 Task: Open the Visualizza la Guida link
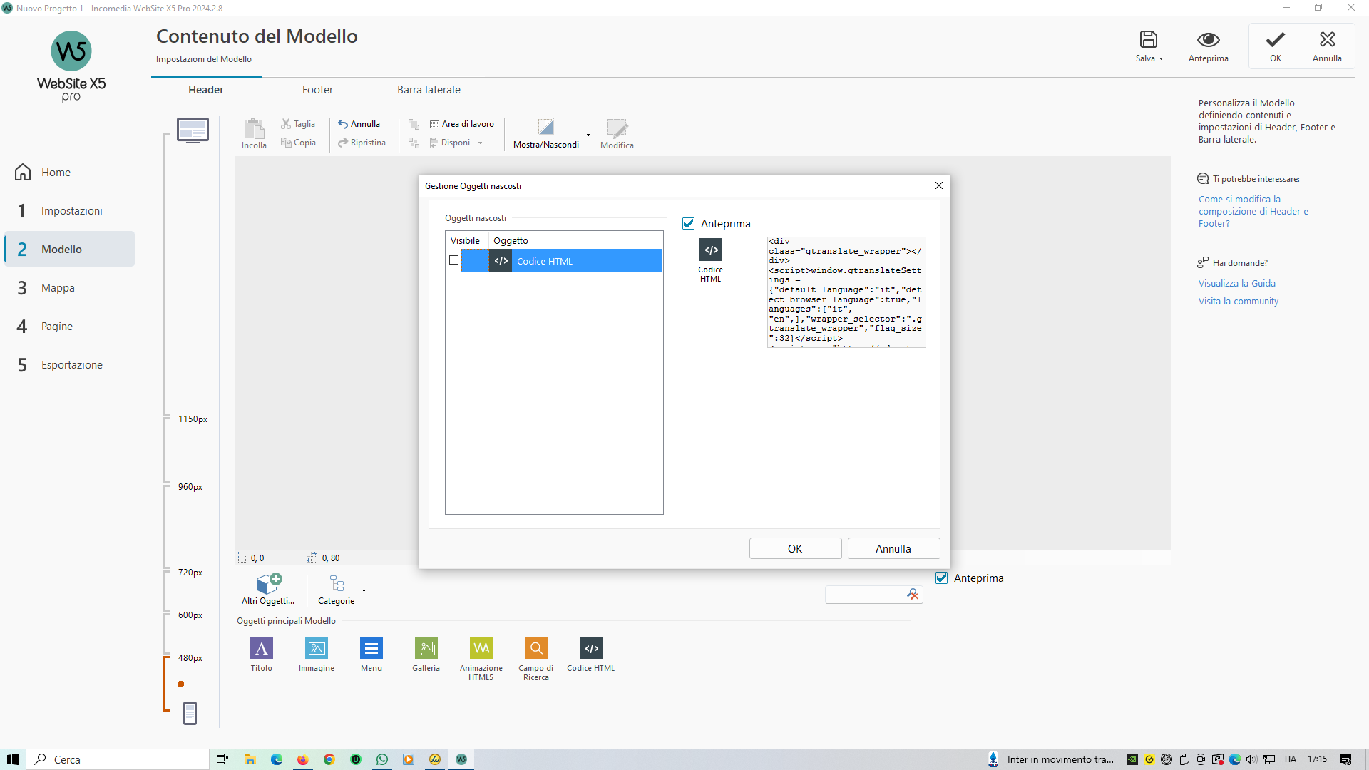point(1236,284)
